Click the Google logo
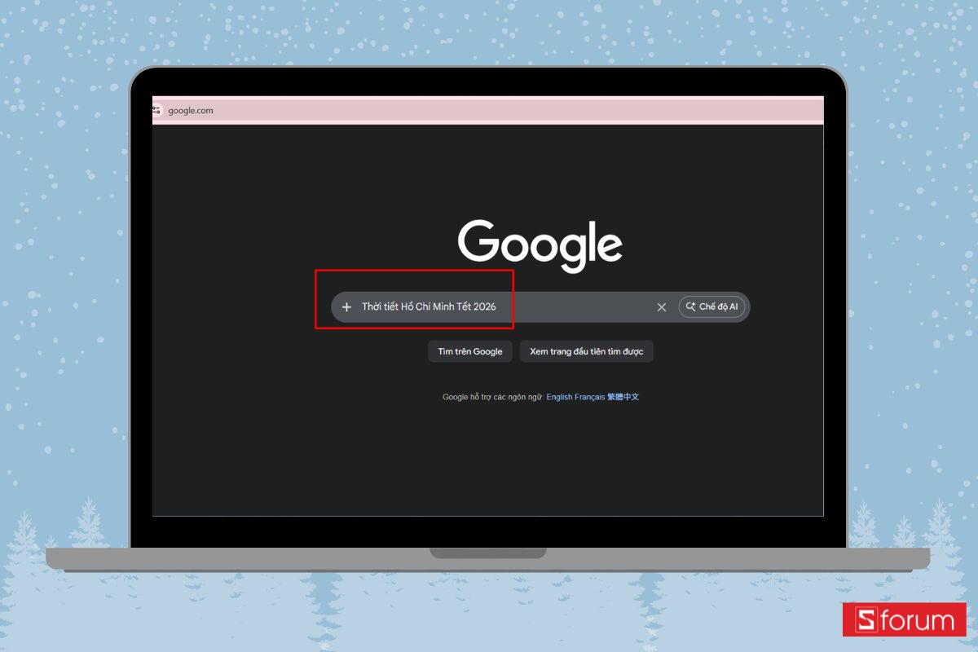This screenshot has height=652, width=978. coord(540,244)
